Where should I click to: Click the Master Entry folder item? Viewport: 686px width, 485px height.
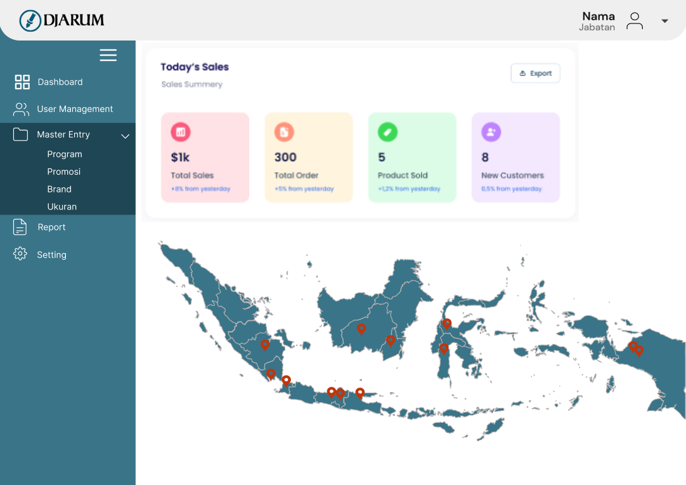tap(63, 134)
